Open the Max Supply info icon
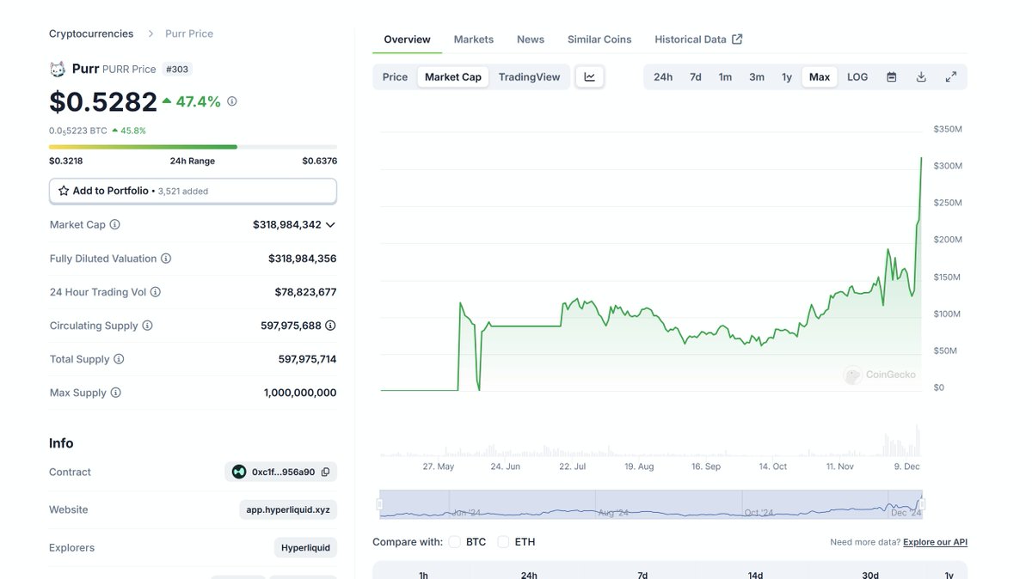This screenshot has height=579, width=1032. pyautogui.click(x=115, y=393)
